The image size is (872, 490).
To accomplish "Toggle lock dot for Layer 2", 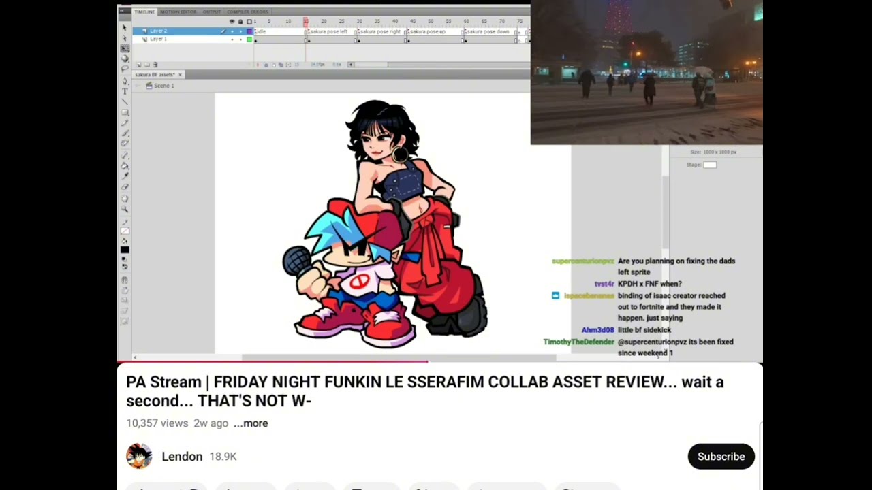I will point(240,31).
